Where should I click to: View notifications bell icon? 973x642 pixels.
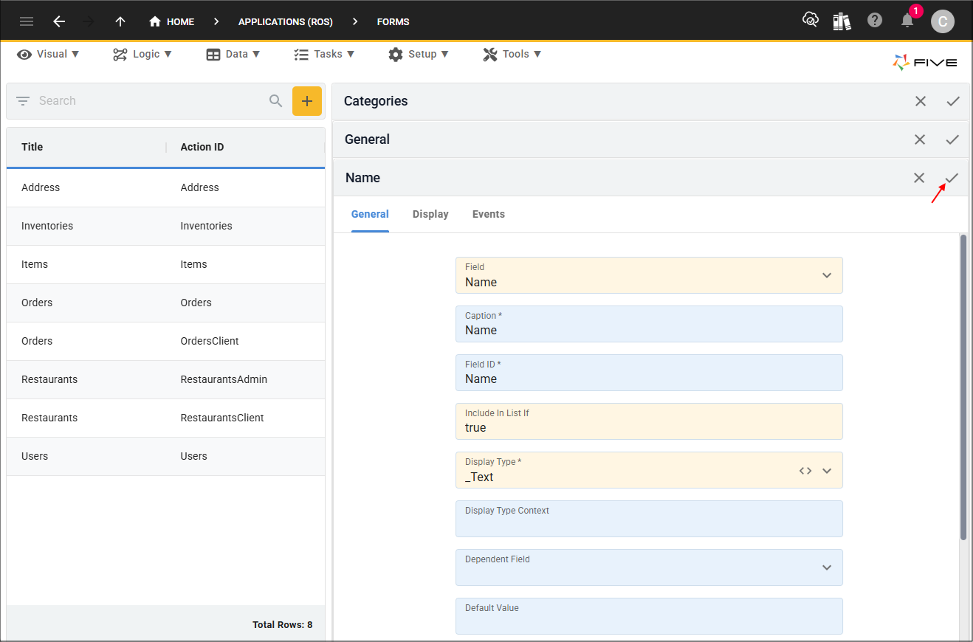[x=907, y=21]
